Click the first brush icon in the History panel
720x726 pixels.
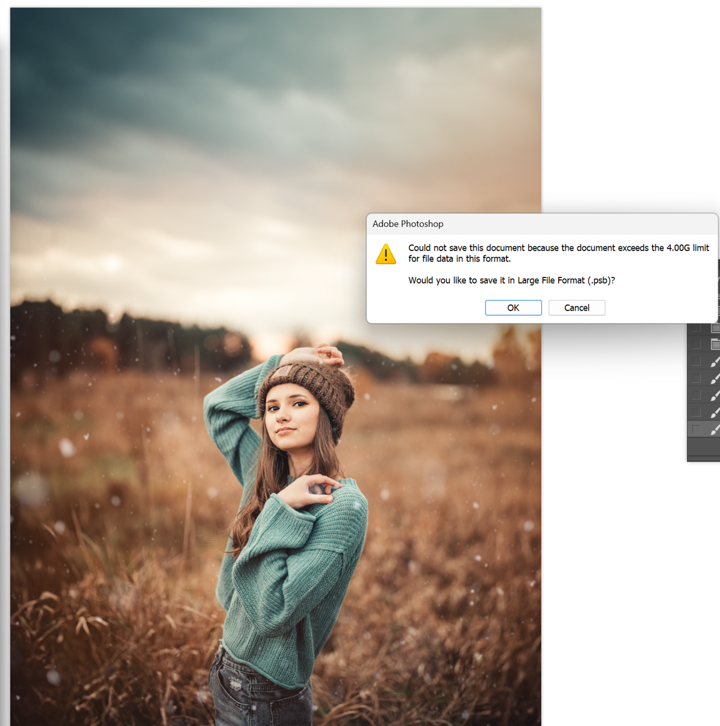[x=714, y=362]
